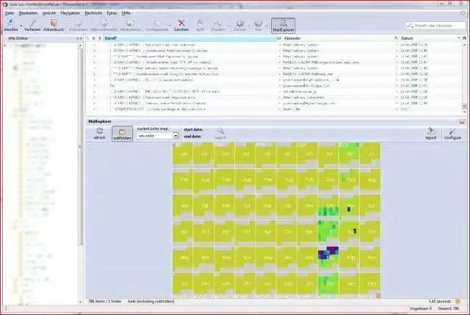Click the color map dropdown arrow
Viewport: 470px width, 315px height.
176,136
